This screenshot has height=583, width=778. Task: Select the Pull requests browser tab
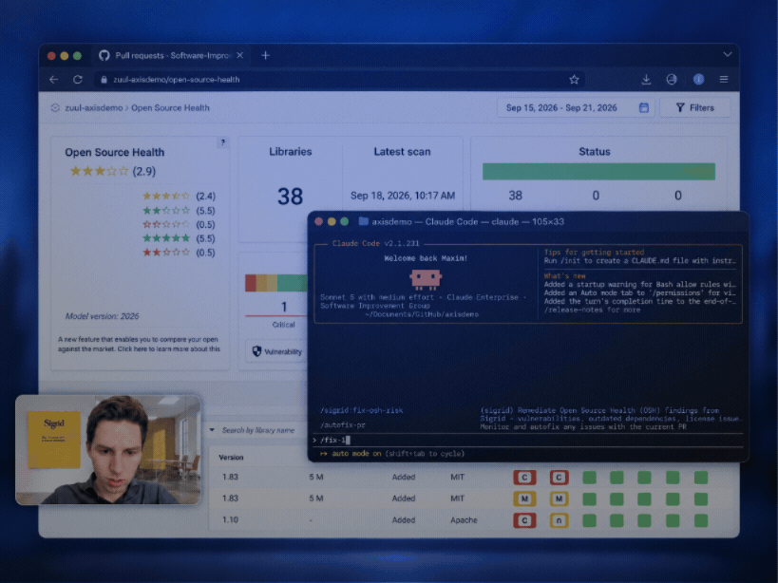tap(170, 55)
